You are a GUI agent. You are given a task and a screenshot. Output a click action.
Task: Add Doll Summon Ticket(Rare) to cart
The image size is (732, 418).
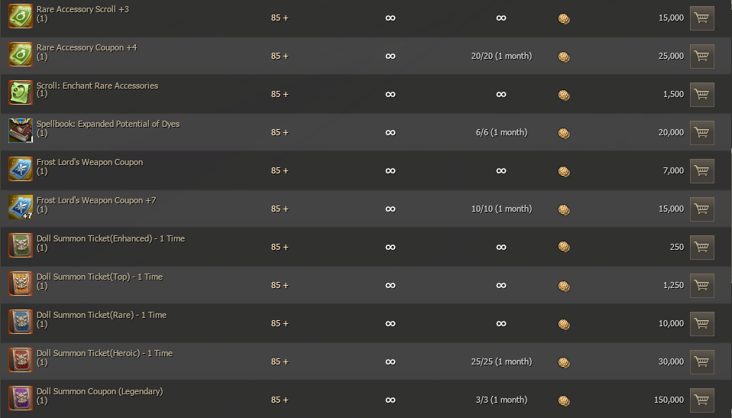point(701,324)
